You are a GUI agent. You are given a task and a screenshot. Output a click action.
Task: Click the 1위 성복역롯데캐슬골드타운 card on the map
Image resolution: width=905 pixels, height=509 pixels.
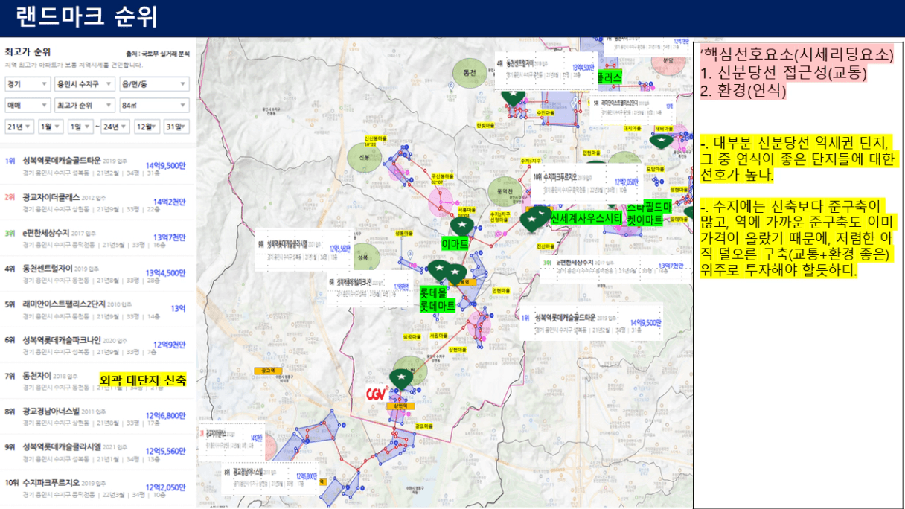pyautogui.click(x=592, y=323)
